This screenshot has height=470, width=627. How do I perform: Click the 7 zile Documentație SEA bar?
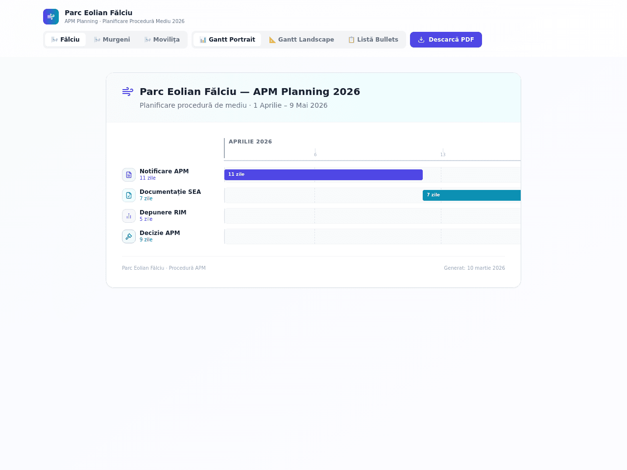point(472,195)
